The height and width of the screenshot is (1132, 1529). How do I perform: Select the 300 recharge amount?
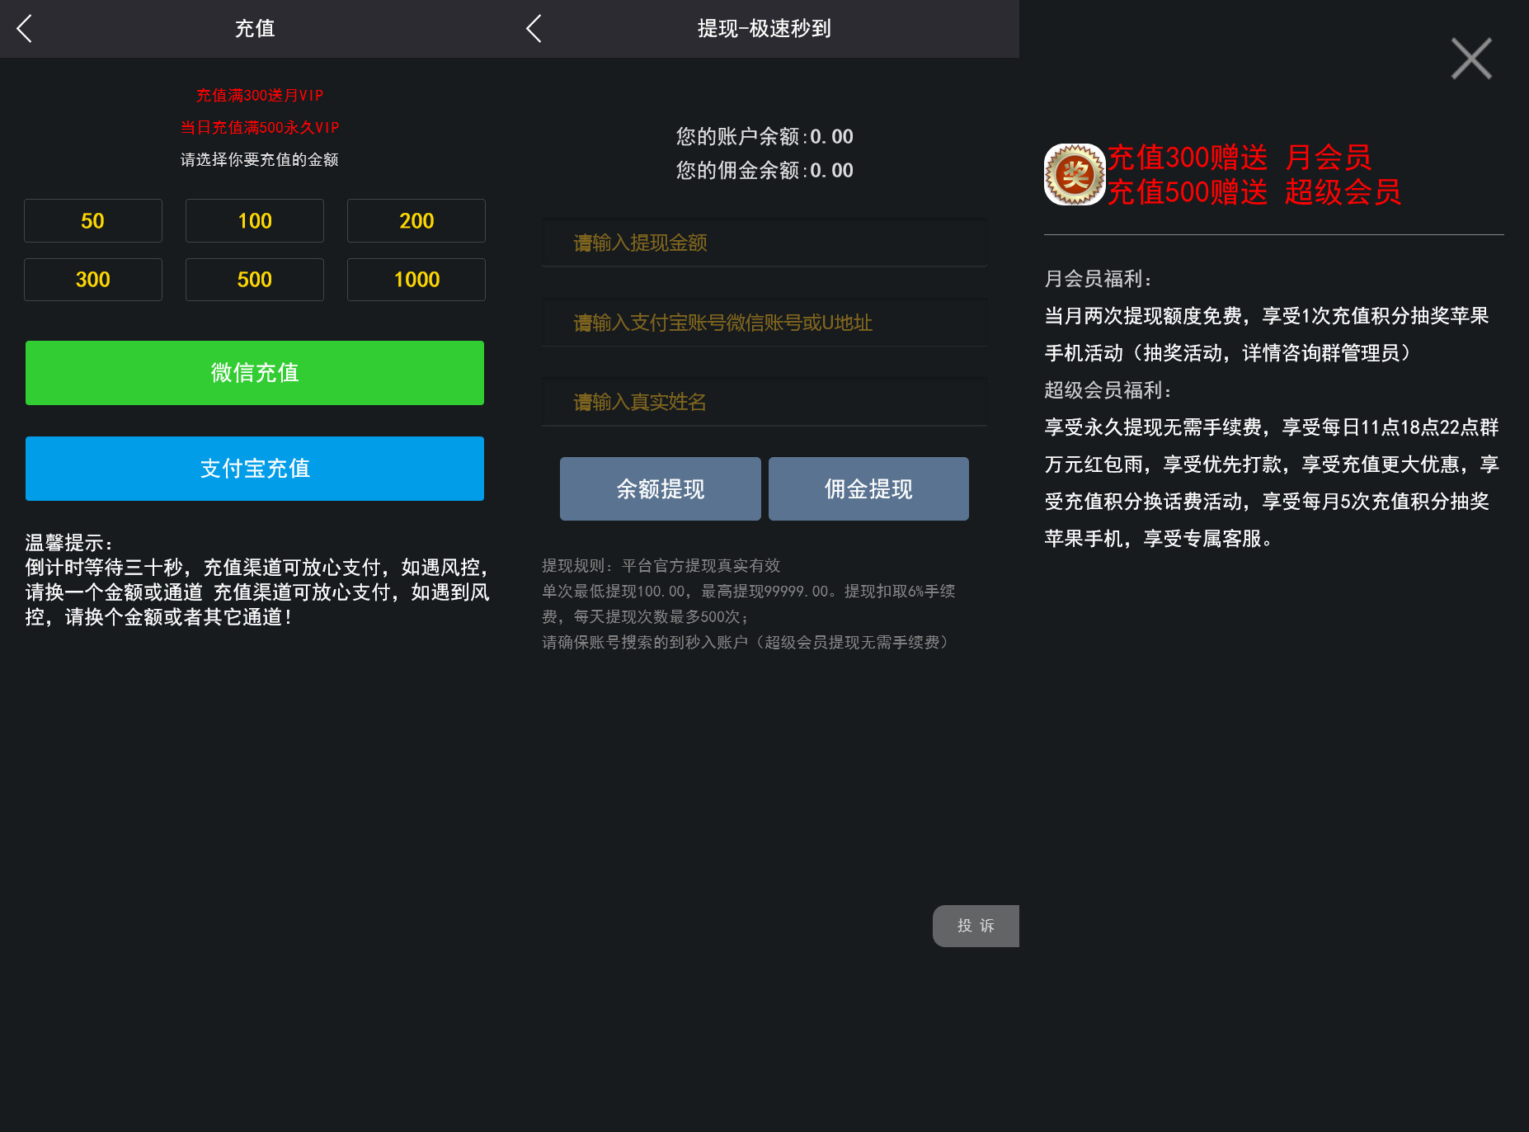[92, 279]
